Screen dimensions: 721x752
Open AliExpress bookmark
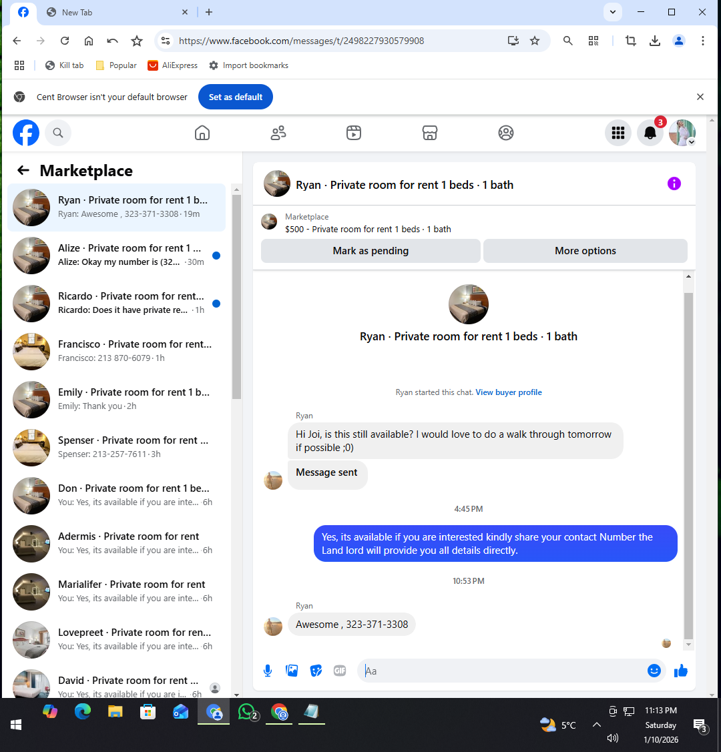(173, 65)
